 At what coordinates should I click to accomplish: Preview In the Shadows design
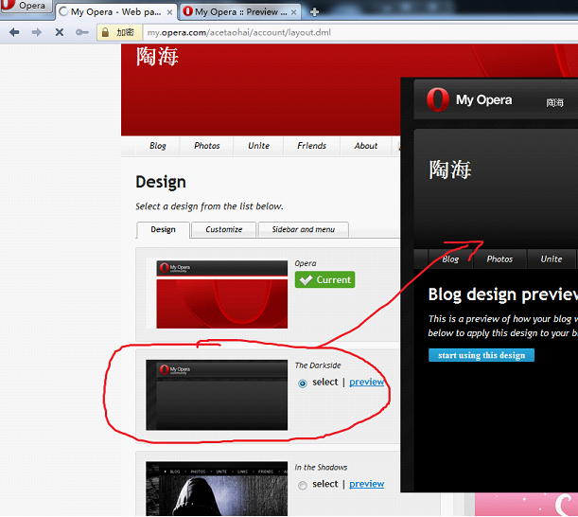(x=367, y=484)
